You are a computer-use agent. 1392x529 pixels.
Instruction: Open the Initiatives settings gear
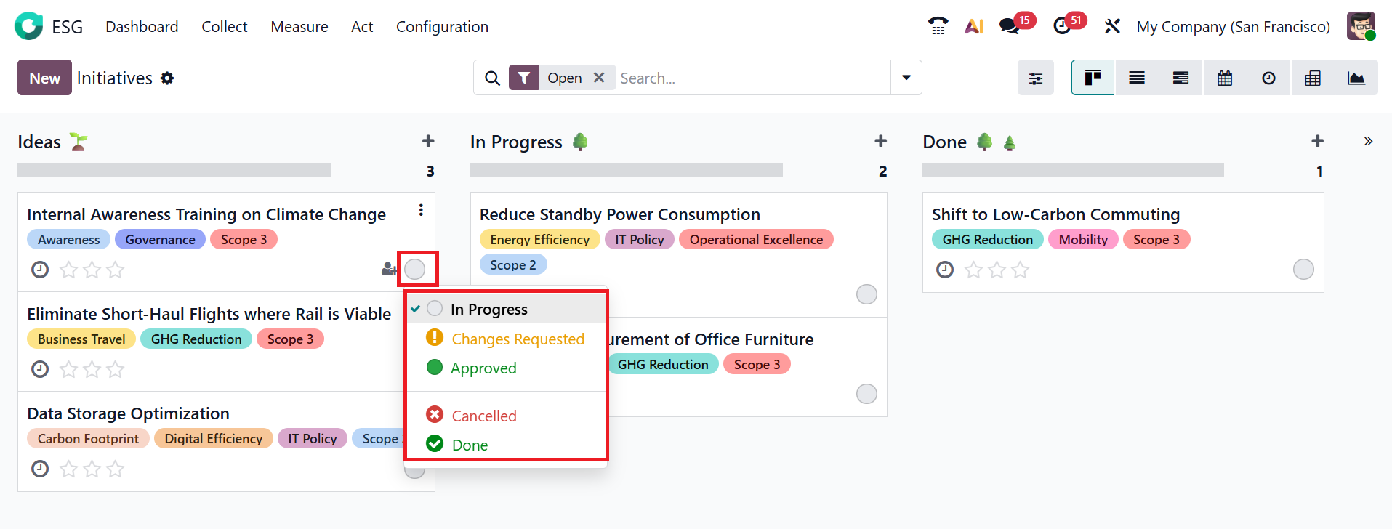[167, 78]
